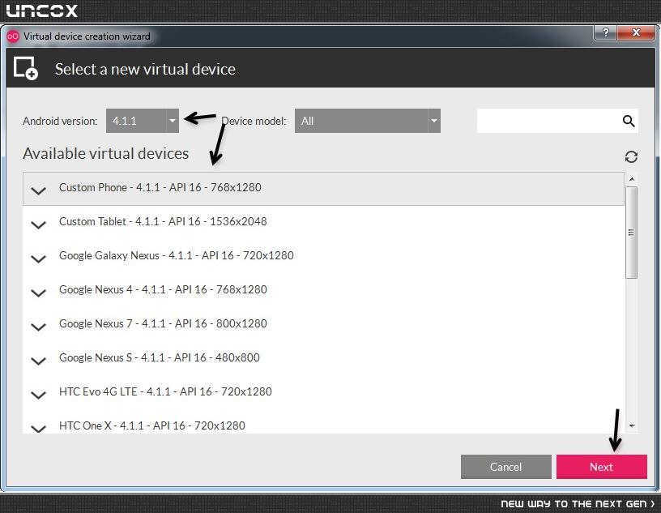Click the Cancel button
Image resolution: width=661 pixels, height=513 pixels.
(505, 467)
